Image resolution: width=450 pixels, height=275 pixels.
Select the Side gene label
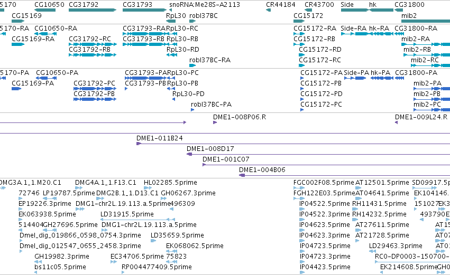[x=347, y=5]
